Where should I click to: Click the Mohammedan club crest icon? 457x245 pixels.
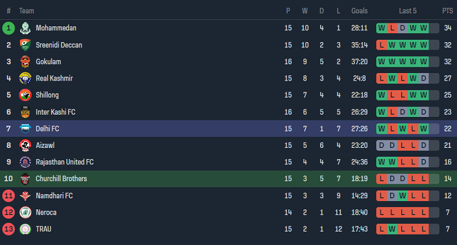25,28
